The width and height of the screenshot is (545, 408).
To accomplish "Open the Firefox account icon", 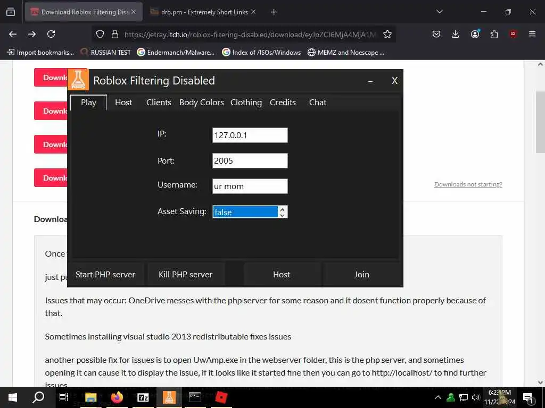I will coord(475,34).
